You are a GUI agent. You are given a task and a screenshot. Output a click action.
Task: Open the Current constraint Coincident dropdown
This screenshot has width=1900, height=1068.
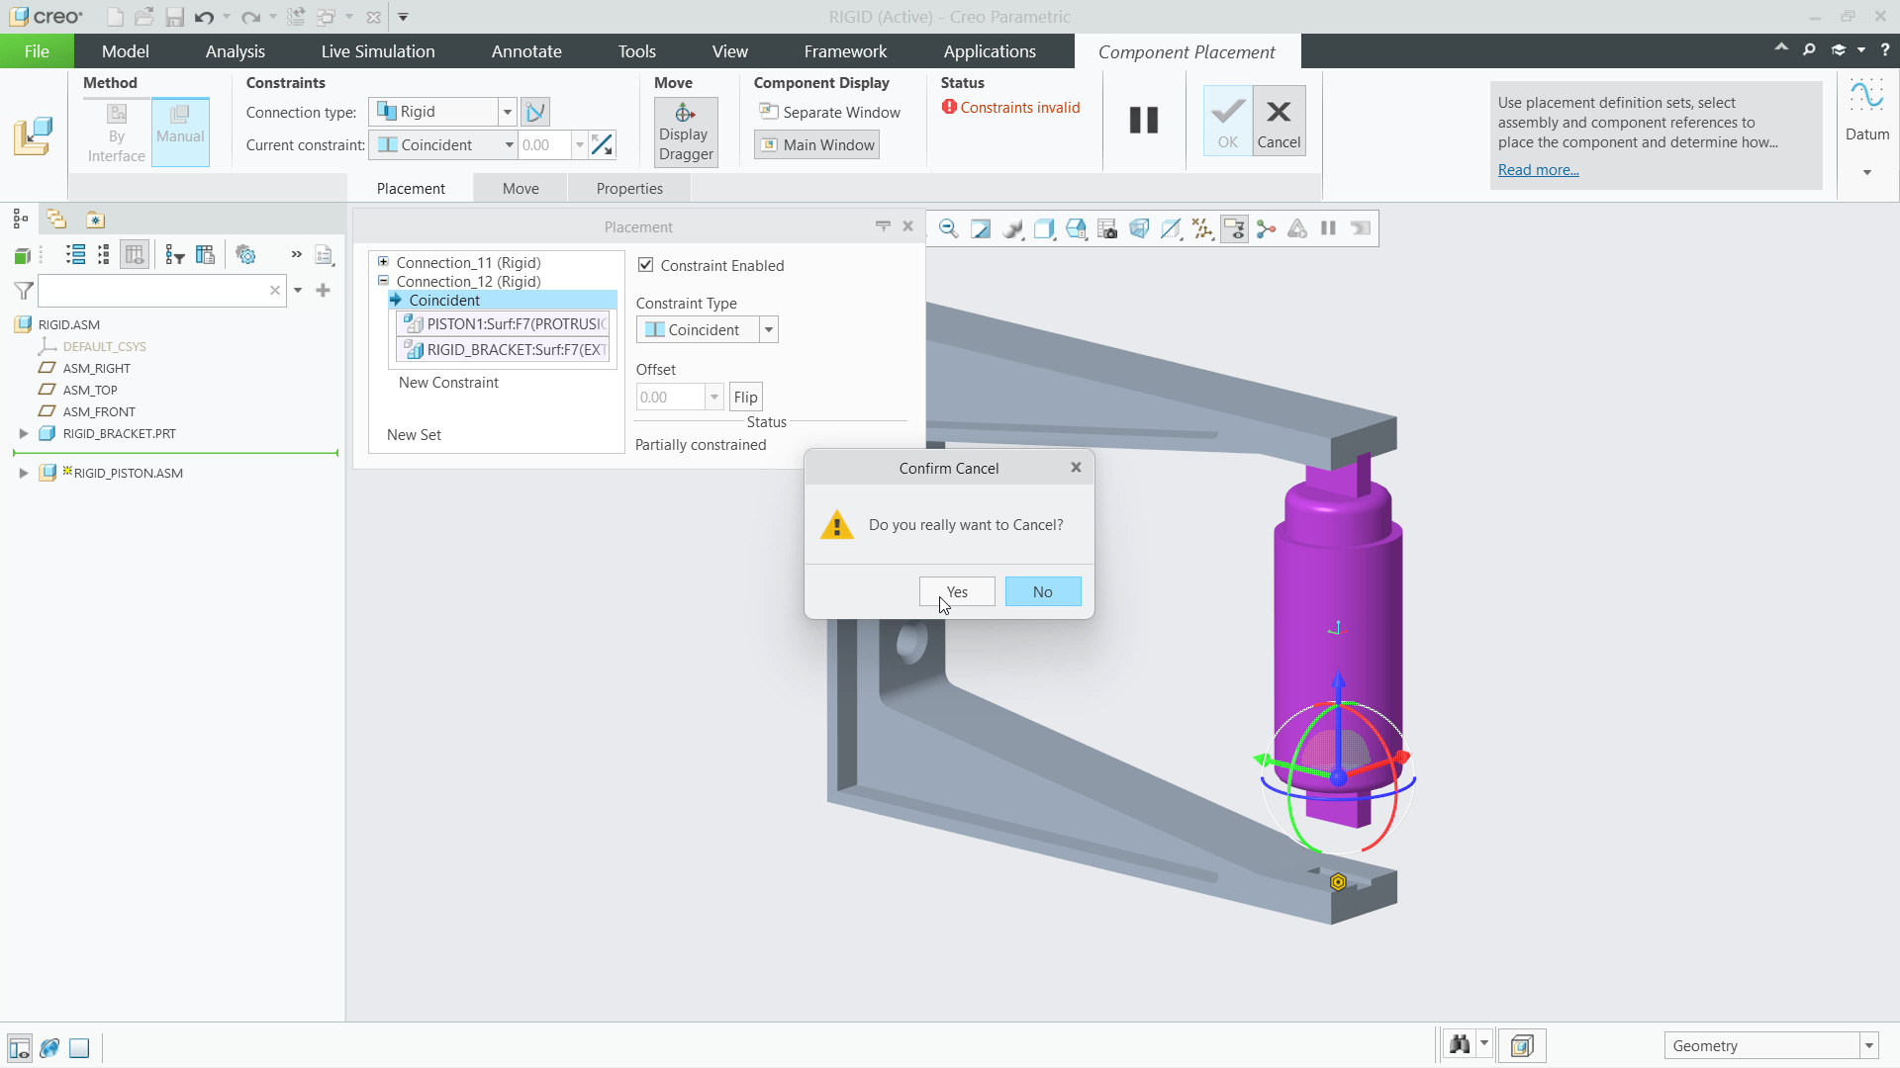pos(509,145)
